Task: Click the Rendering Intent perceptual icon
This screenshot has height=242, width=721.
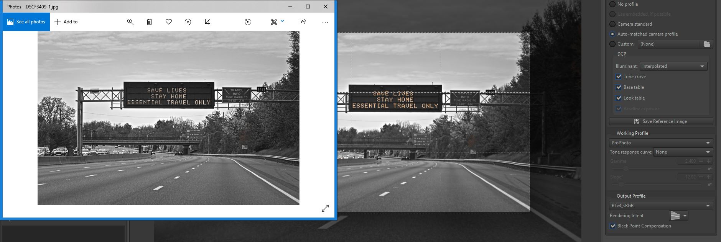Action: [675, 216]
